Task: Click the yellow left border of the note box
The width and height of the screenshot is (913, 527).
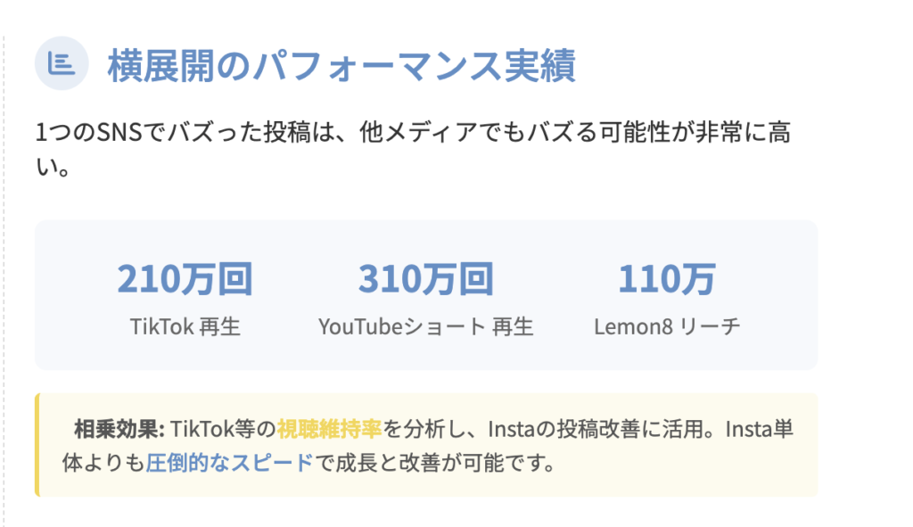Action: 37,445
